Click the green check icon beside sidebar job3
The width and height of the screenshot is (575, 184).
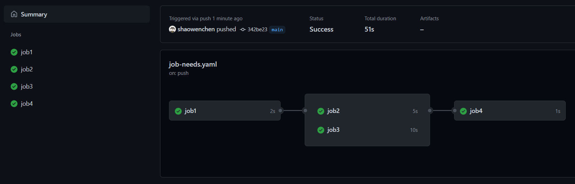tap(14, 87)
